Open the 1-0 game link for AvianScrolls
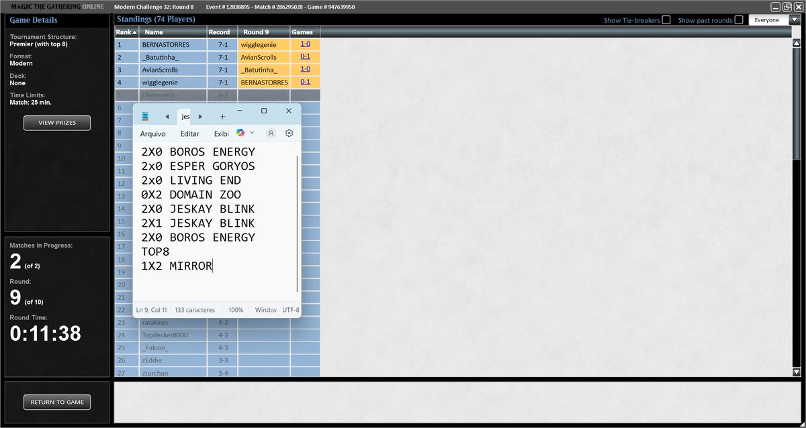The width and height of the screenshot is (806, 428). coord(305,69)
